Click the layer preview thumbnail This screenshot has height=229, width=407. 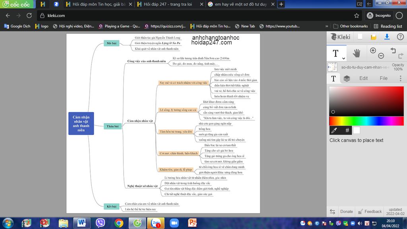[x=332, y=67]
